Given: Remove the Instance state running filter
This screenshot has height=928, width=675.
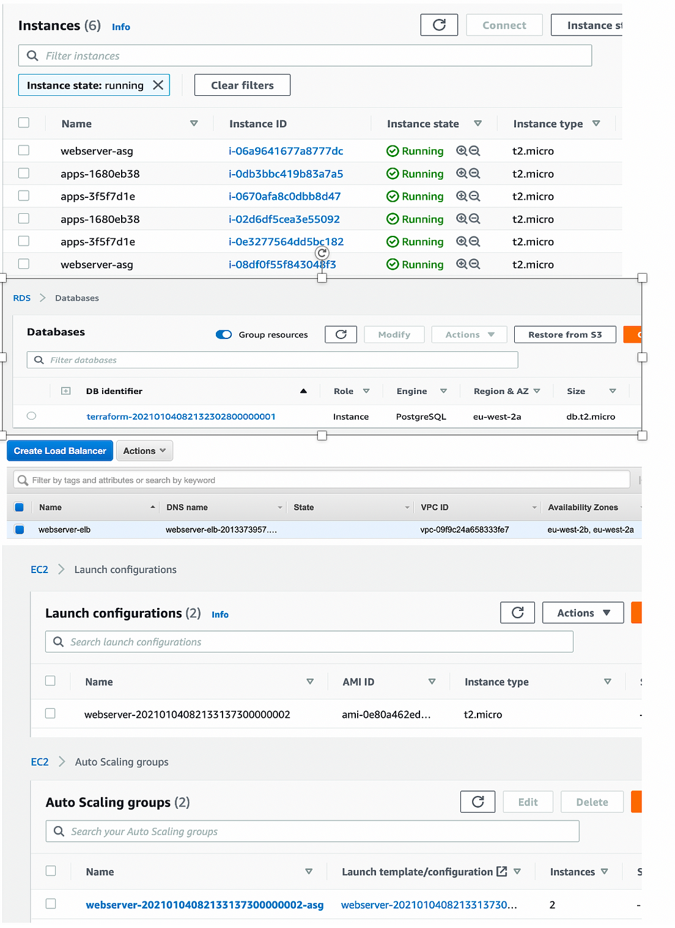Looking at the screenshot, I should (158, 85).
